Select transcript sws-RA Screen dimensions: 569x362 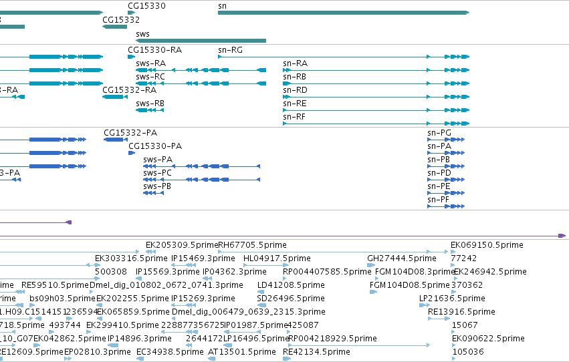coord(201,70)
